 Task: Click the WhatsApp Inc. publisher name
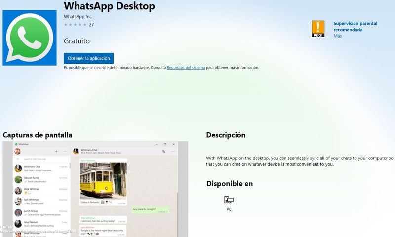[x=78, y=17]
